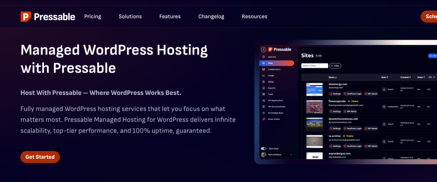Viewport: 437px width, 182px height.
Task: Click the Filter button
Action: coord(335,66)
